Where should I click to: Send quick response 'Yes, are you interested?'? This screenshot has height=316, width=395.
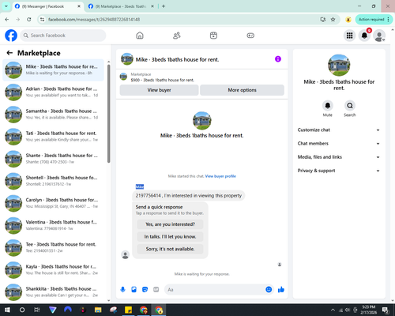point(170,224)
